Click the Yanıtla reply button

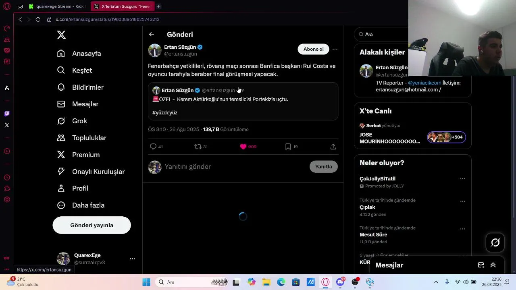pyautogui.click(x=323, y=166)
